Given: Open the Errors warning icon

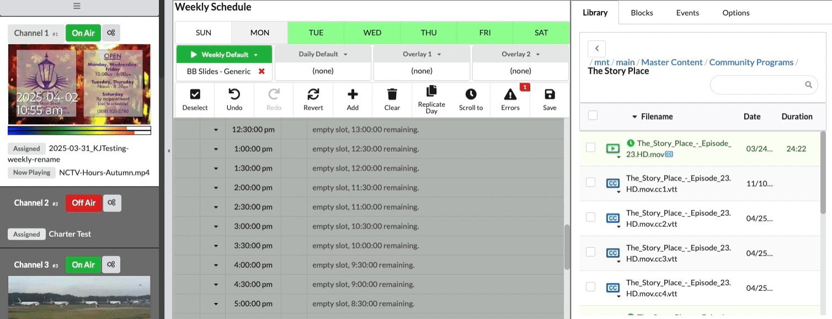Looking at the screenshot, I should click(x=510, y=94).
